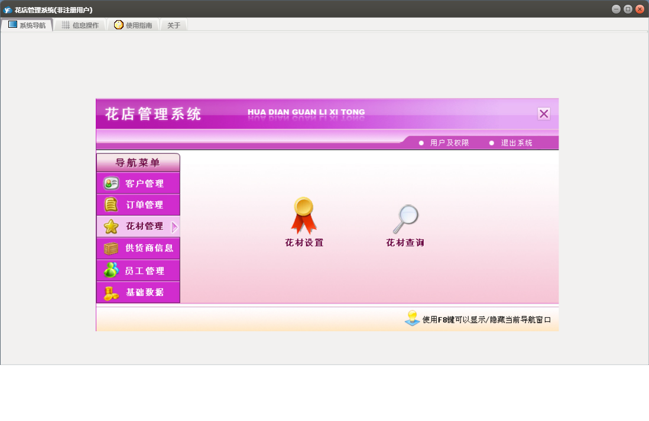Maximize the main application window
This screenshot has width=649, height=421.
click(628, 9)
